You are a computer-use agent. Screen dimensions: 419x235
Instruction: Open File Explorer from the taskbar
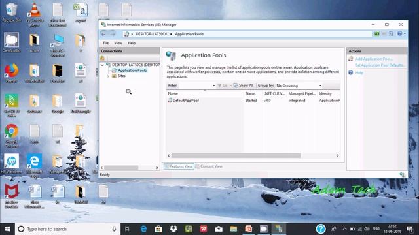234,229
